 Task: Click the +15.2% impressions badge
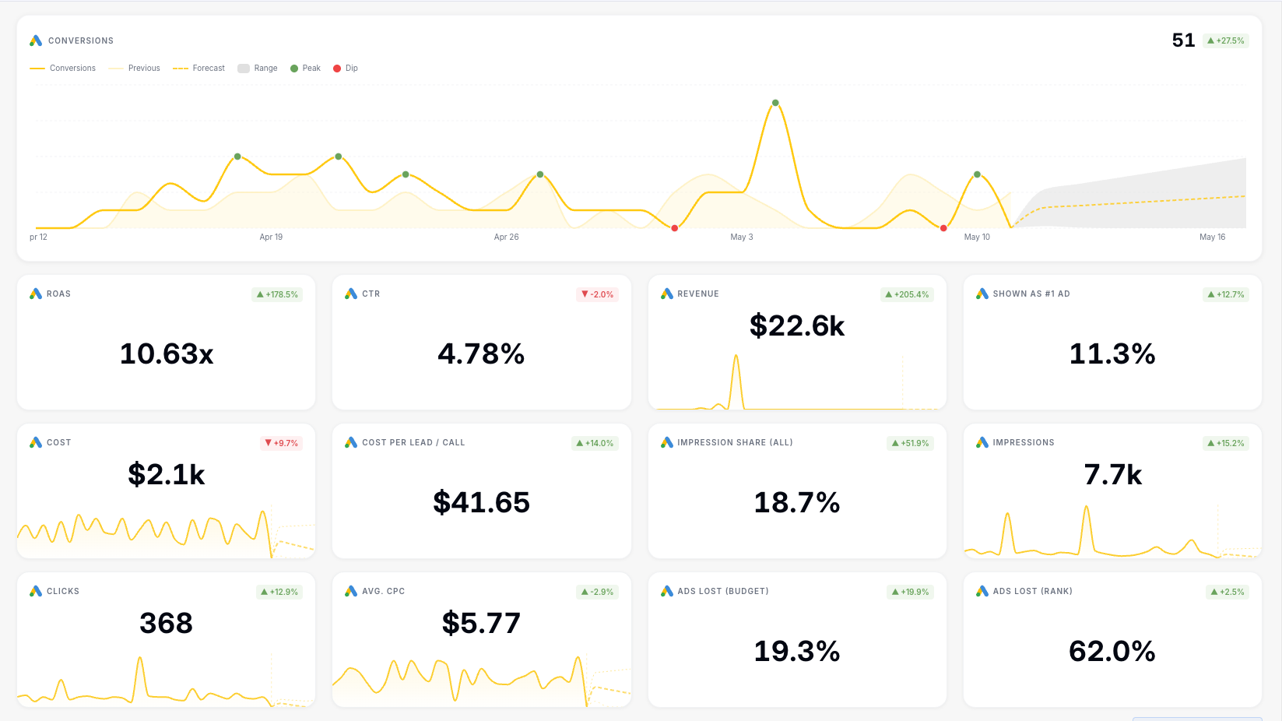tap(1226, 443)
